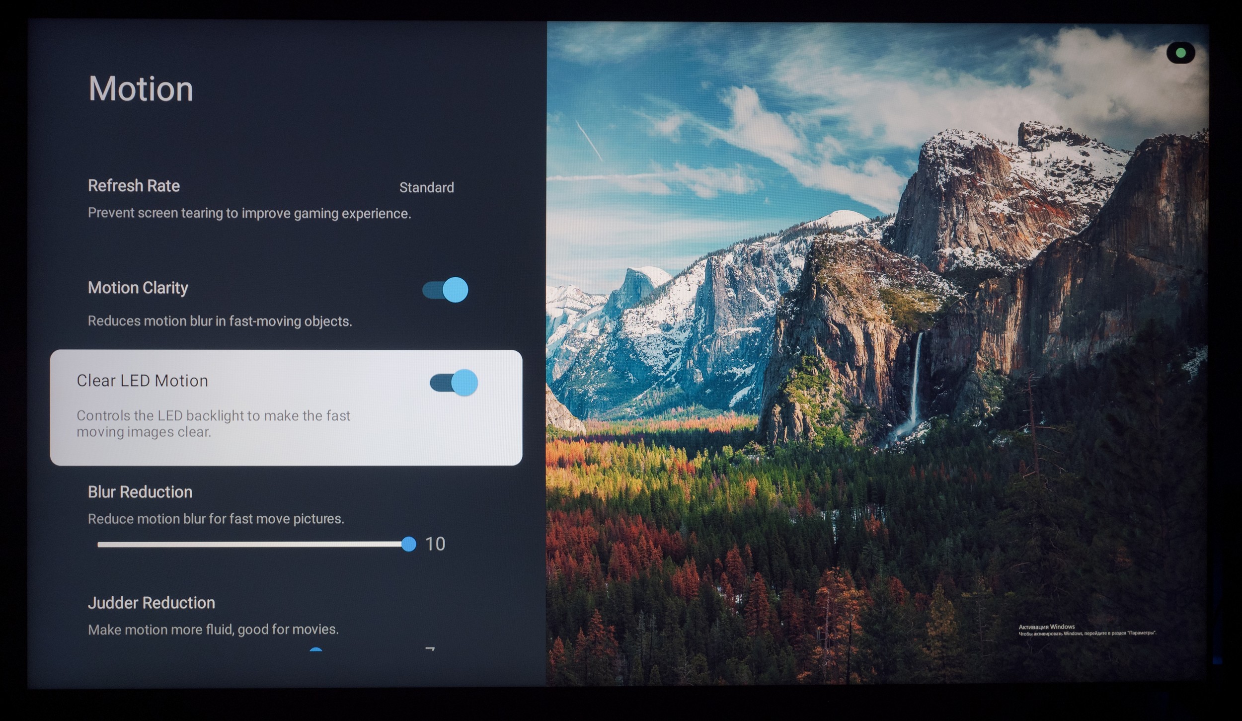Click the Blur Reduction value 10
This screenshot has width=1242, height=721.
[x=435, y=544]
